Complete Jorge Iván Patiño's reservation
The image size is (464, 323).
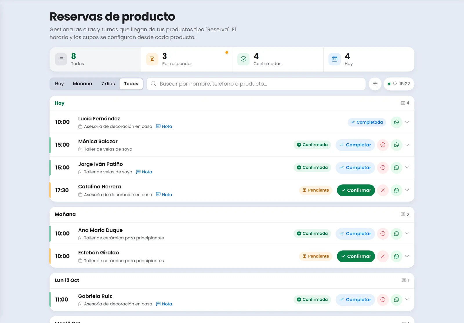(x=355, y=168)
